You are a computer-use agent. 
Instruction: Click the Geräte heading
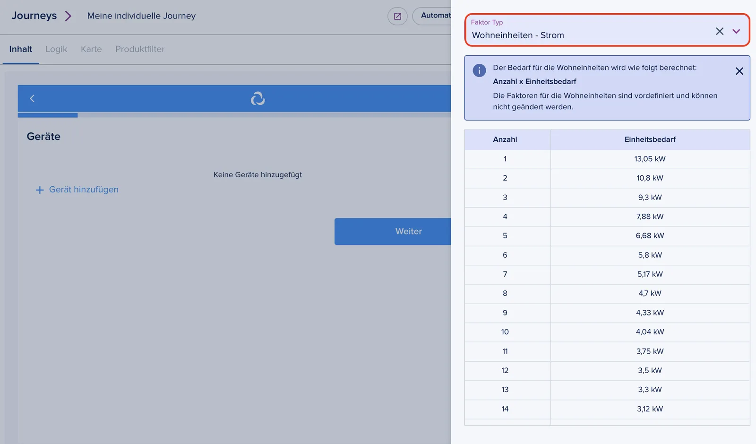click(x=43, y=137)
